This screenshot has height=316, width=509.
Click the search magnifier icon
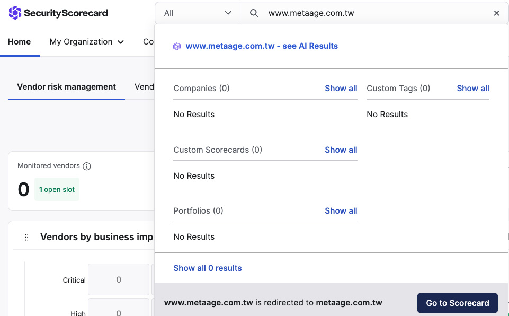tap(254, 13)
